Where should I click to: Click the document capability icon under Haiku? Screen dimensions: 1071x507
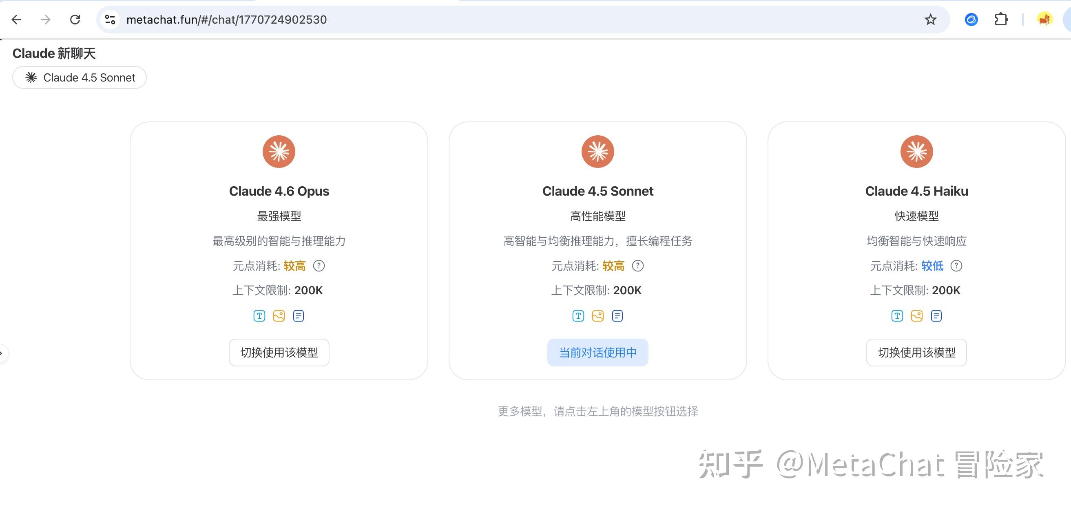[x=936, y=316]
